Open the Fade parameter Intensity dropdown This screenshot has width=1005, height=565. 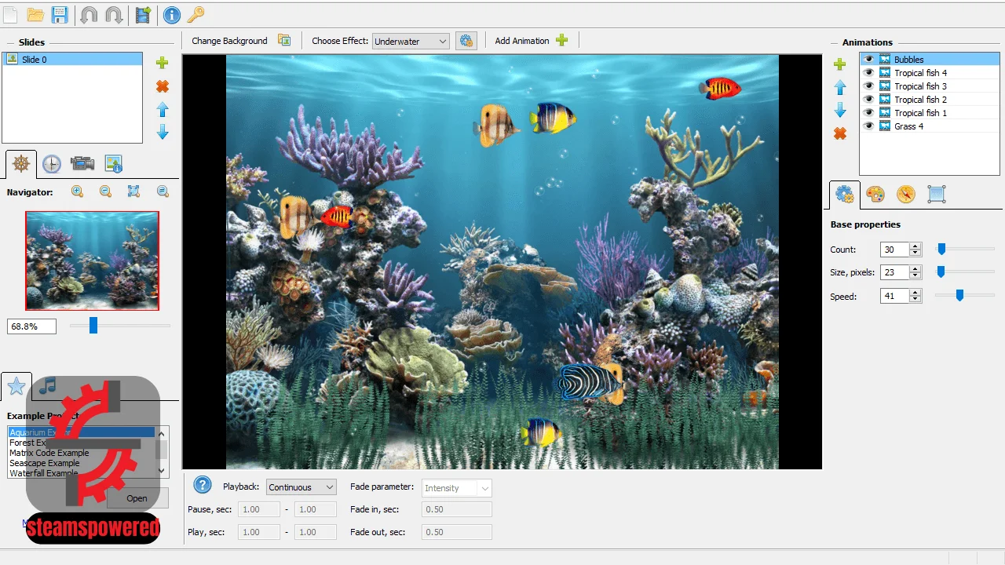point(457,488)
